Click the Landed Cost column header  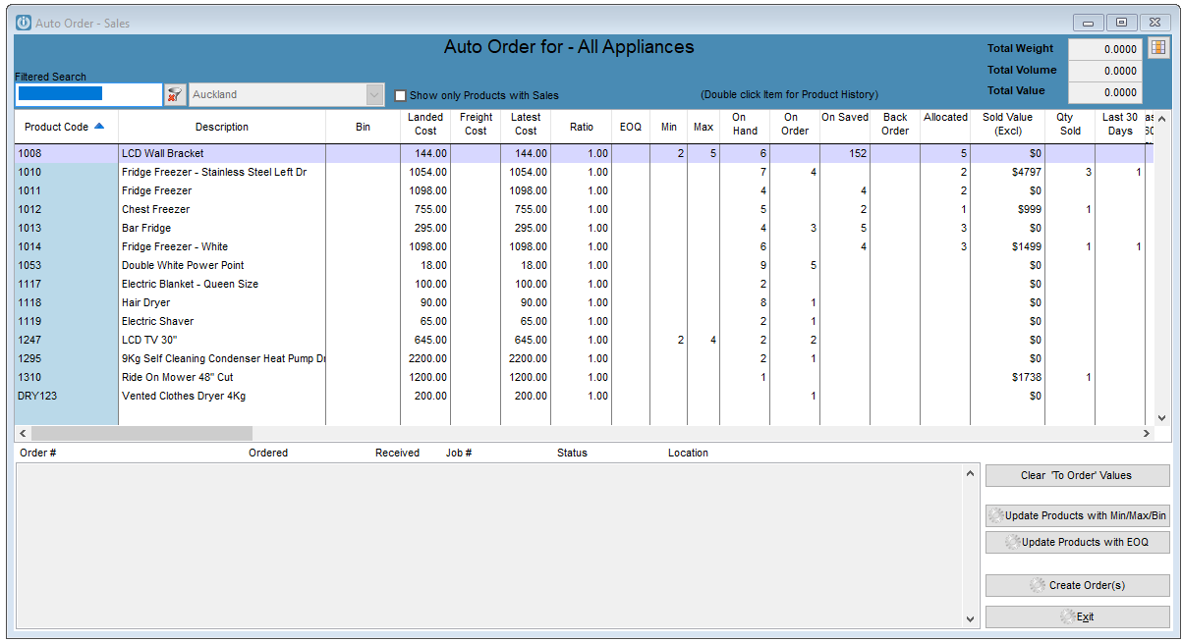coord(425,124)
